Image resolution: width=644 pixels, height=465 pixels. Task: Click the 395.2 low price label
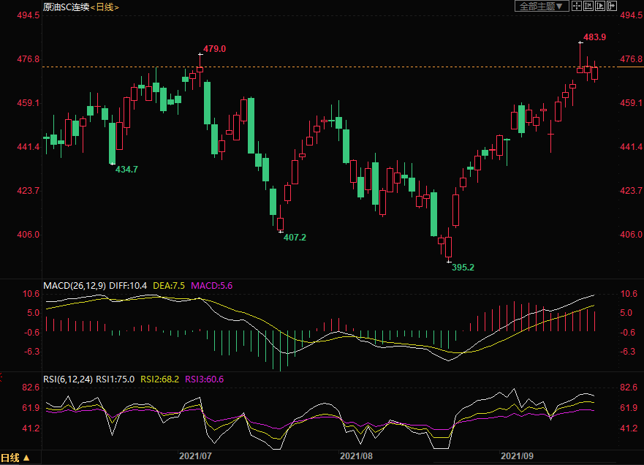pyautogui.click(x=463, y=268)
